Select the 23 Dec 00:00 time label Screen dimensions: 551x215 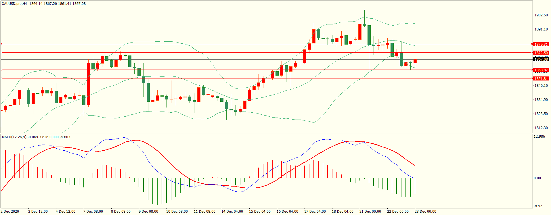[425, 212]
